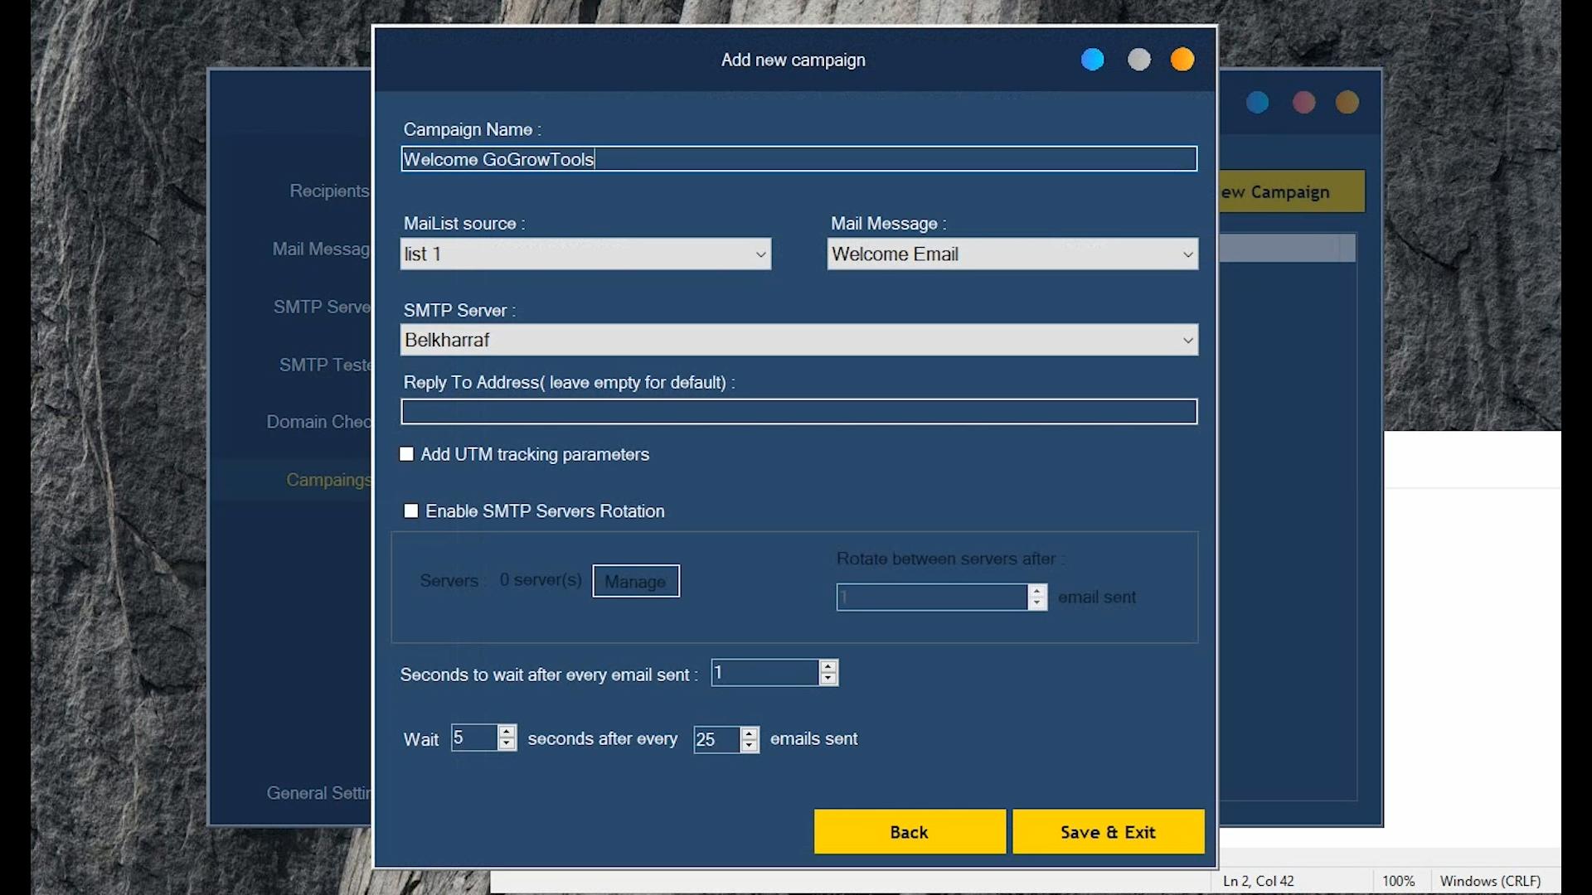
Task: Enable SMTP Servers Rotation
Action: pyautogui.click(x=411, y=510)
